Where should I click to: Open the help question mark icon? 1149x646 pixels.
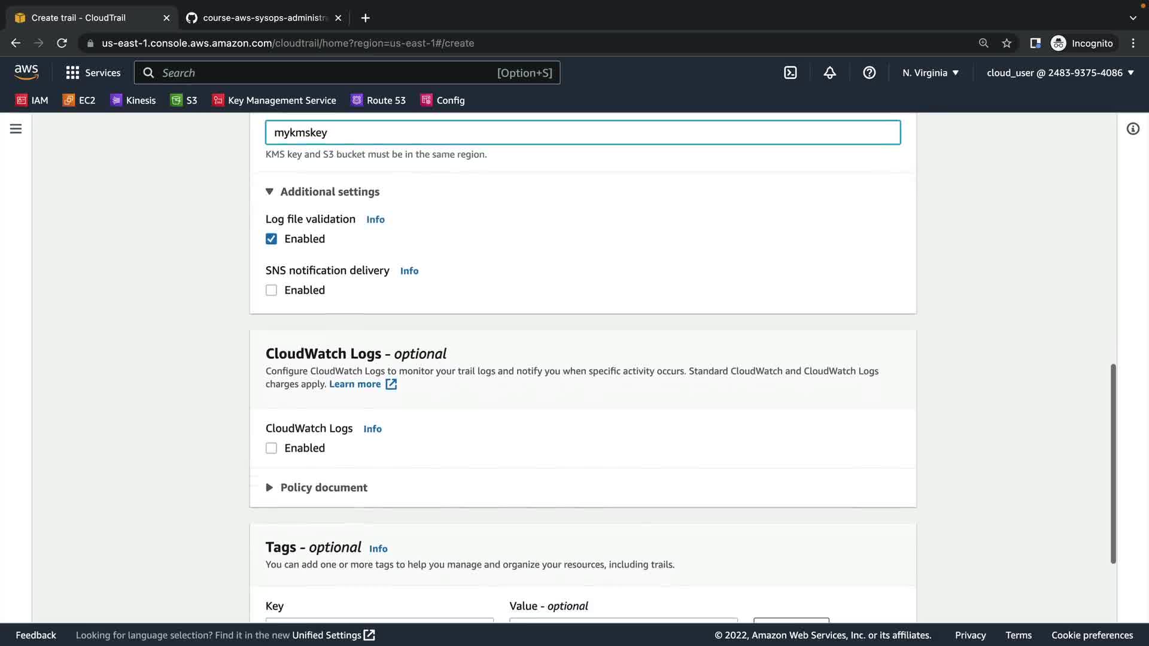point(869,72)
